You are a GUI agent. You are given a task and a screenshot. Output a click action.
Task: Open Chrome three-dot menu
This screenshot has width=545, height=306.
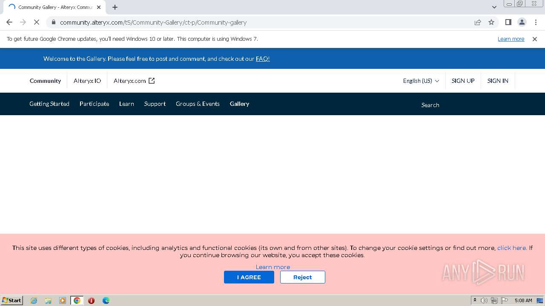tap(535, 22)
